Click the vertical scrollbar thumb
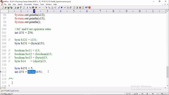This screenshot has height=95, width=169. 167,72
